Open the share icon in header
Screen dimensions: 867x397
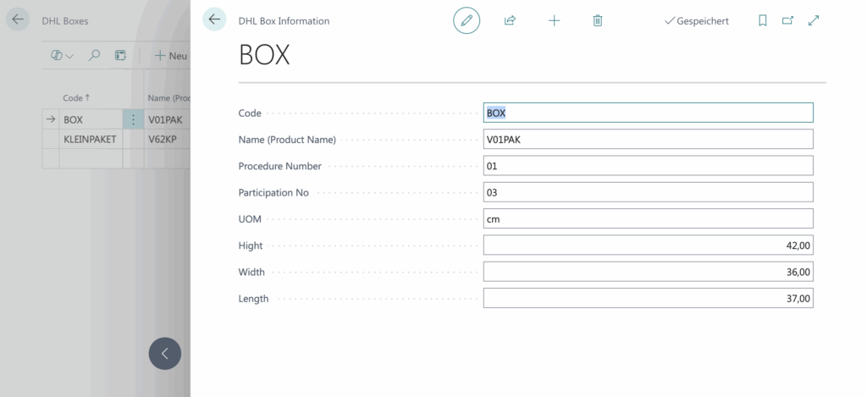(x=510, y=20)
